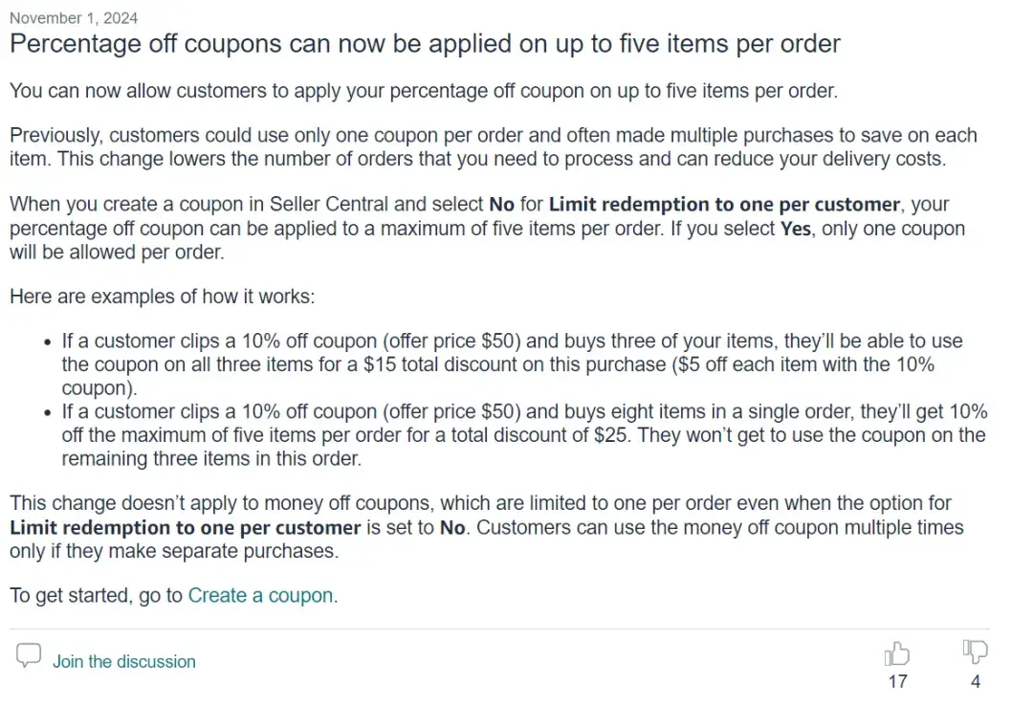Open the Join the discussion link
The width and height of the screenshot is (1033, 706).
click(123, 661)
